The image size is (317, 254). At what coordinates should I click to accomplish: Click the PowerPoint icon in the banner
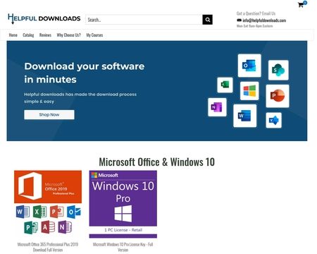(278, 96)
